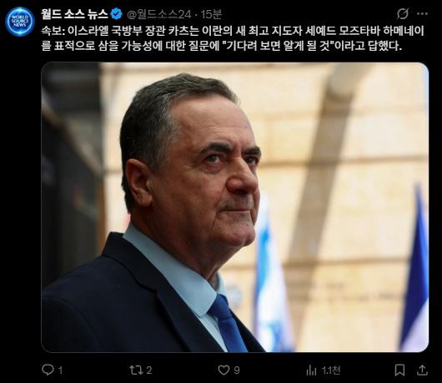Viewport: 442px width, 383px height.
Task: Open the 월드 소스 뉴스 display name
Action: (74, 14)
